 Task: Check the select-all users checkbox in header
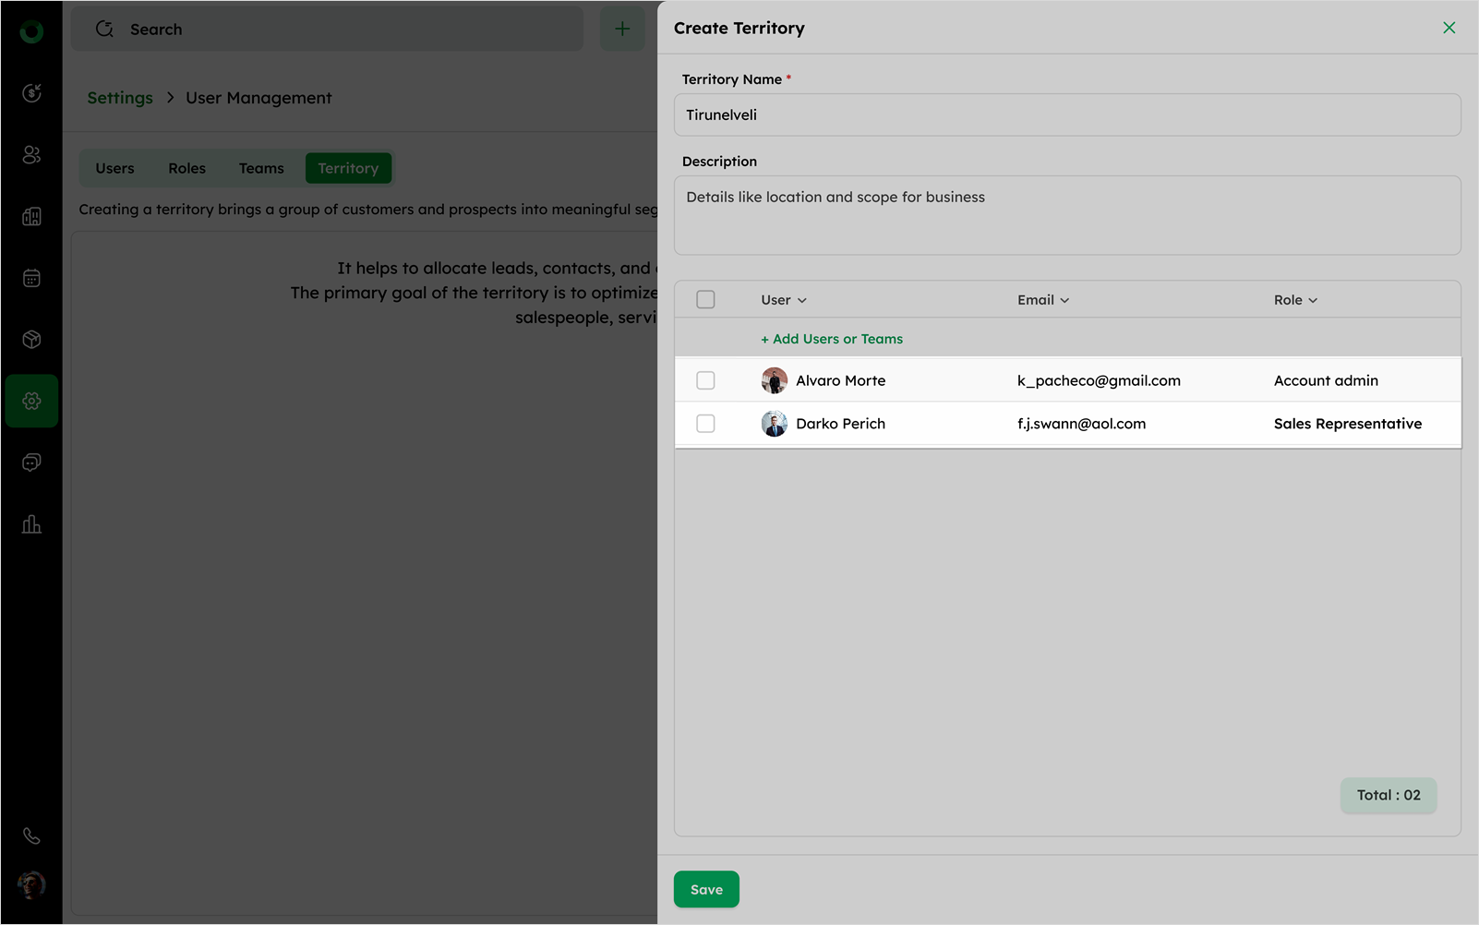click(x=705, y=300)
